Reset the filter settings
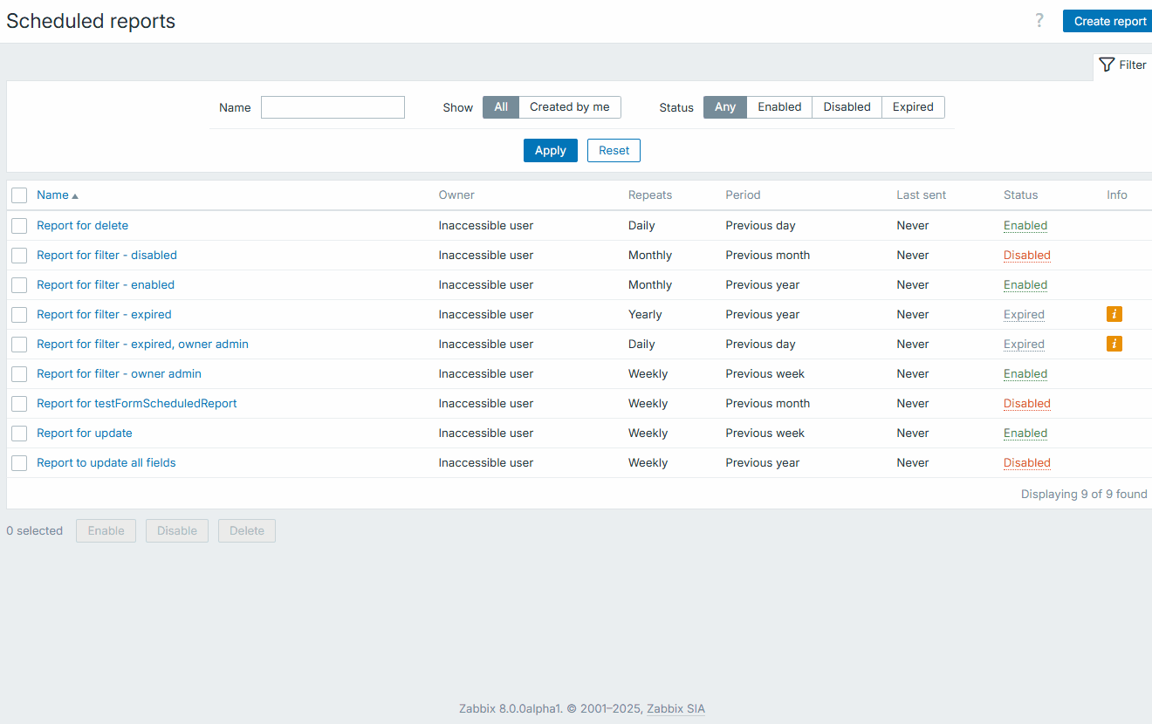Image resolution: width=1152 pixels, height=724 pixels. (x=614, y=151)
